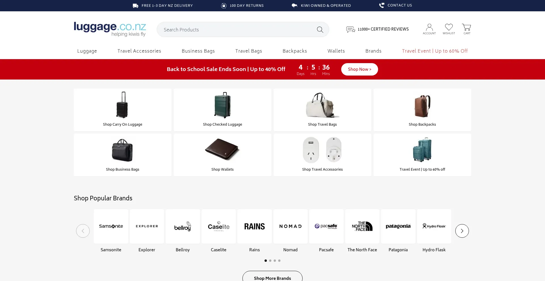Open the Wallets menu
Viewport: 545px width, 281px height.
(336, 51)
